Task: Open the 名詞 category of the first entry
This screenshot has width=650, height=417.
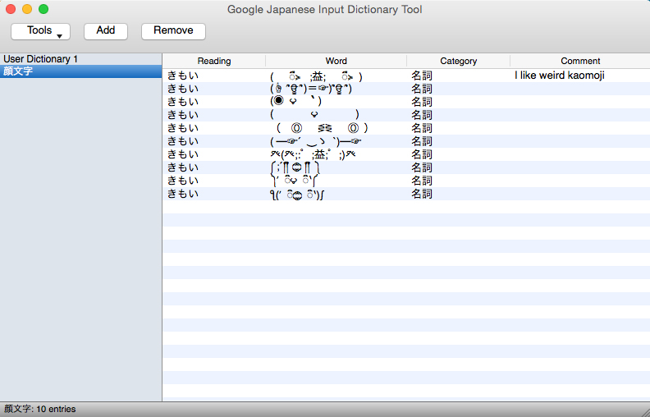Action: tap(422, 76)
